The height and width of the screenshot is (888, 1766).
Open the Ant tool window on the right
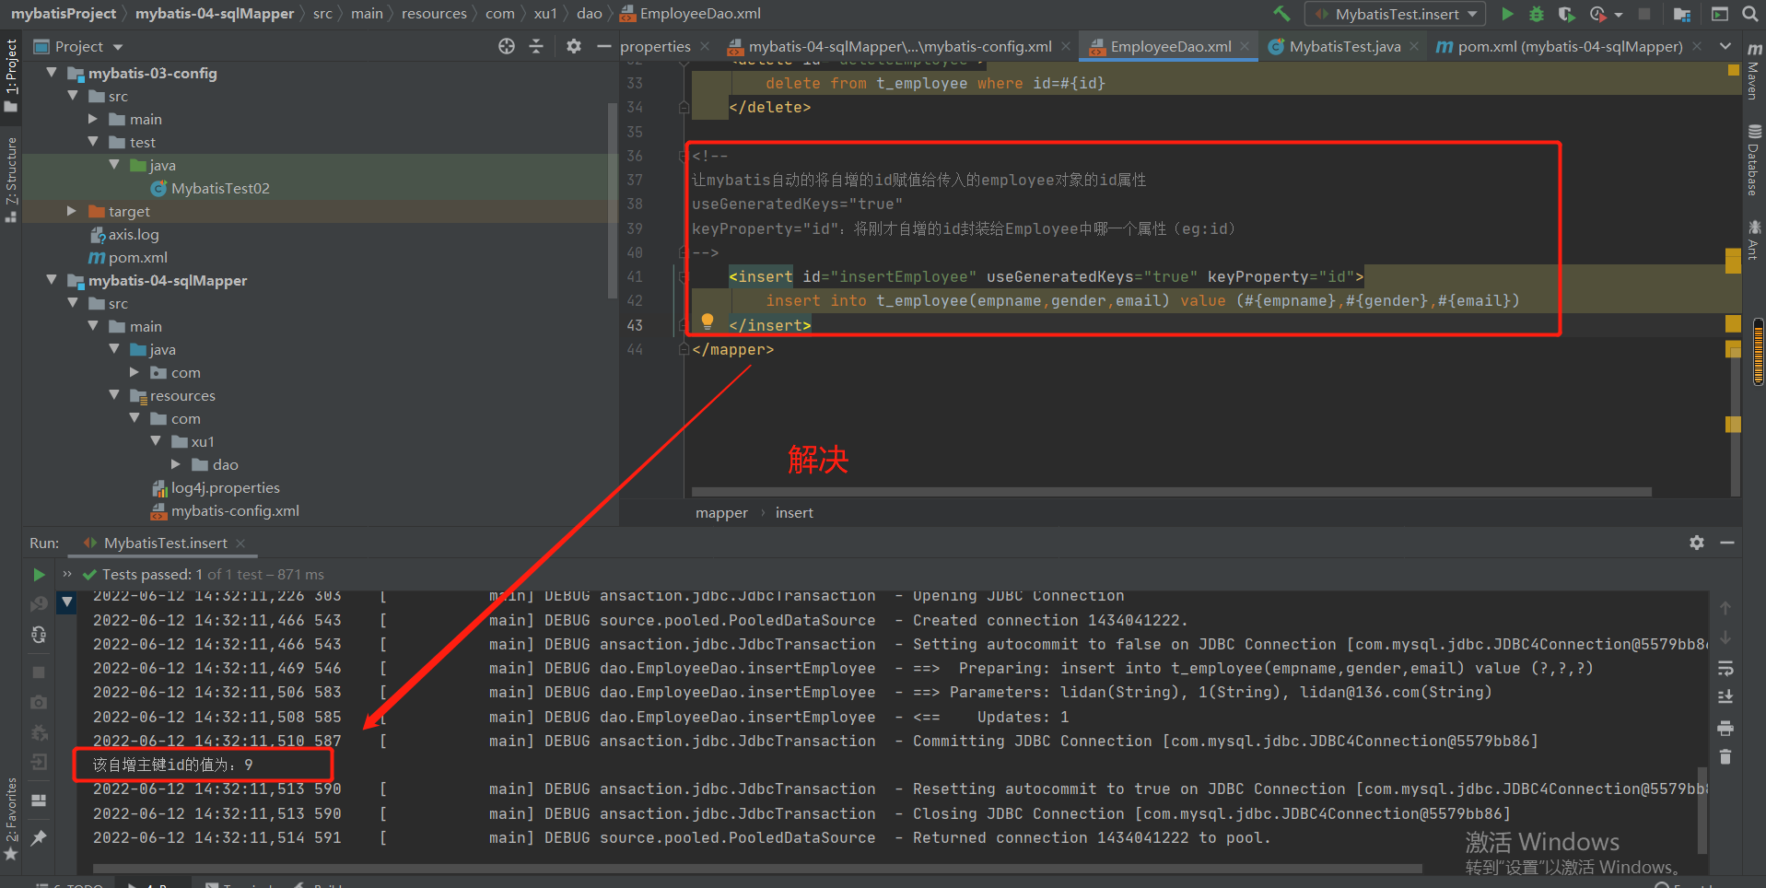tap(1753, 240)
